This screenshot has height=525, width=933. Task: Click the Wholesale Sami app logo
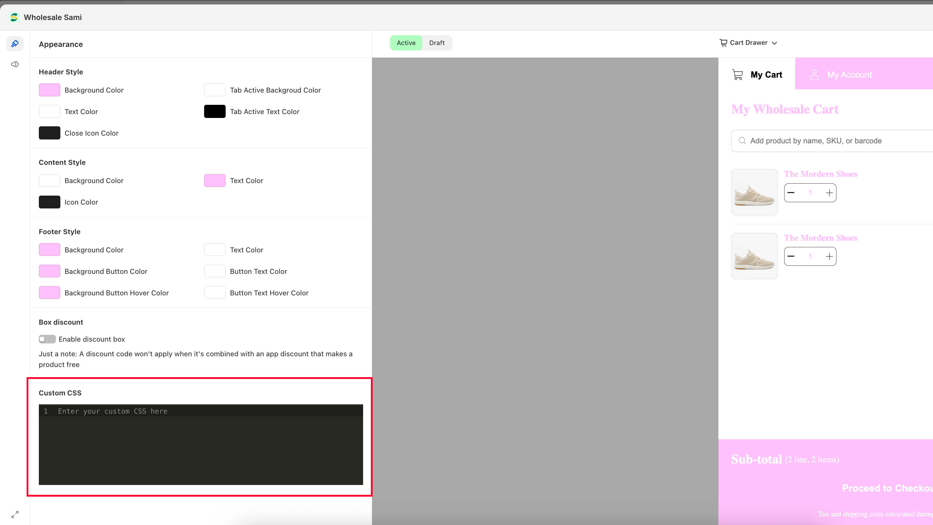tap(14, 17)
